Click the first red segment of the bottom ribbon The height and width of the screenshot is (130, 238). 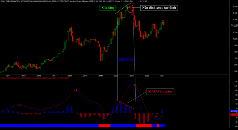click(104, 126)
